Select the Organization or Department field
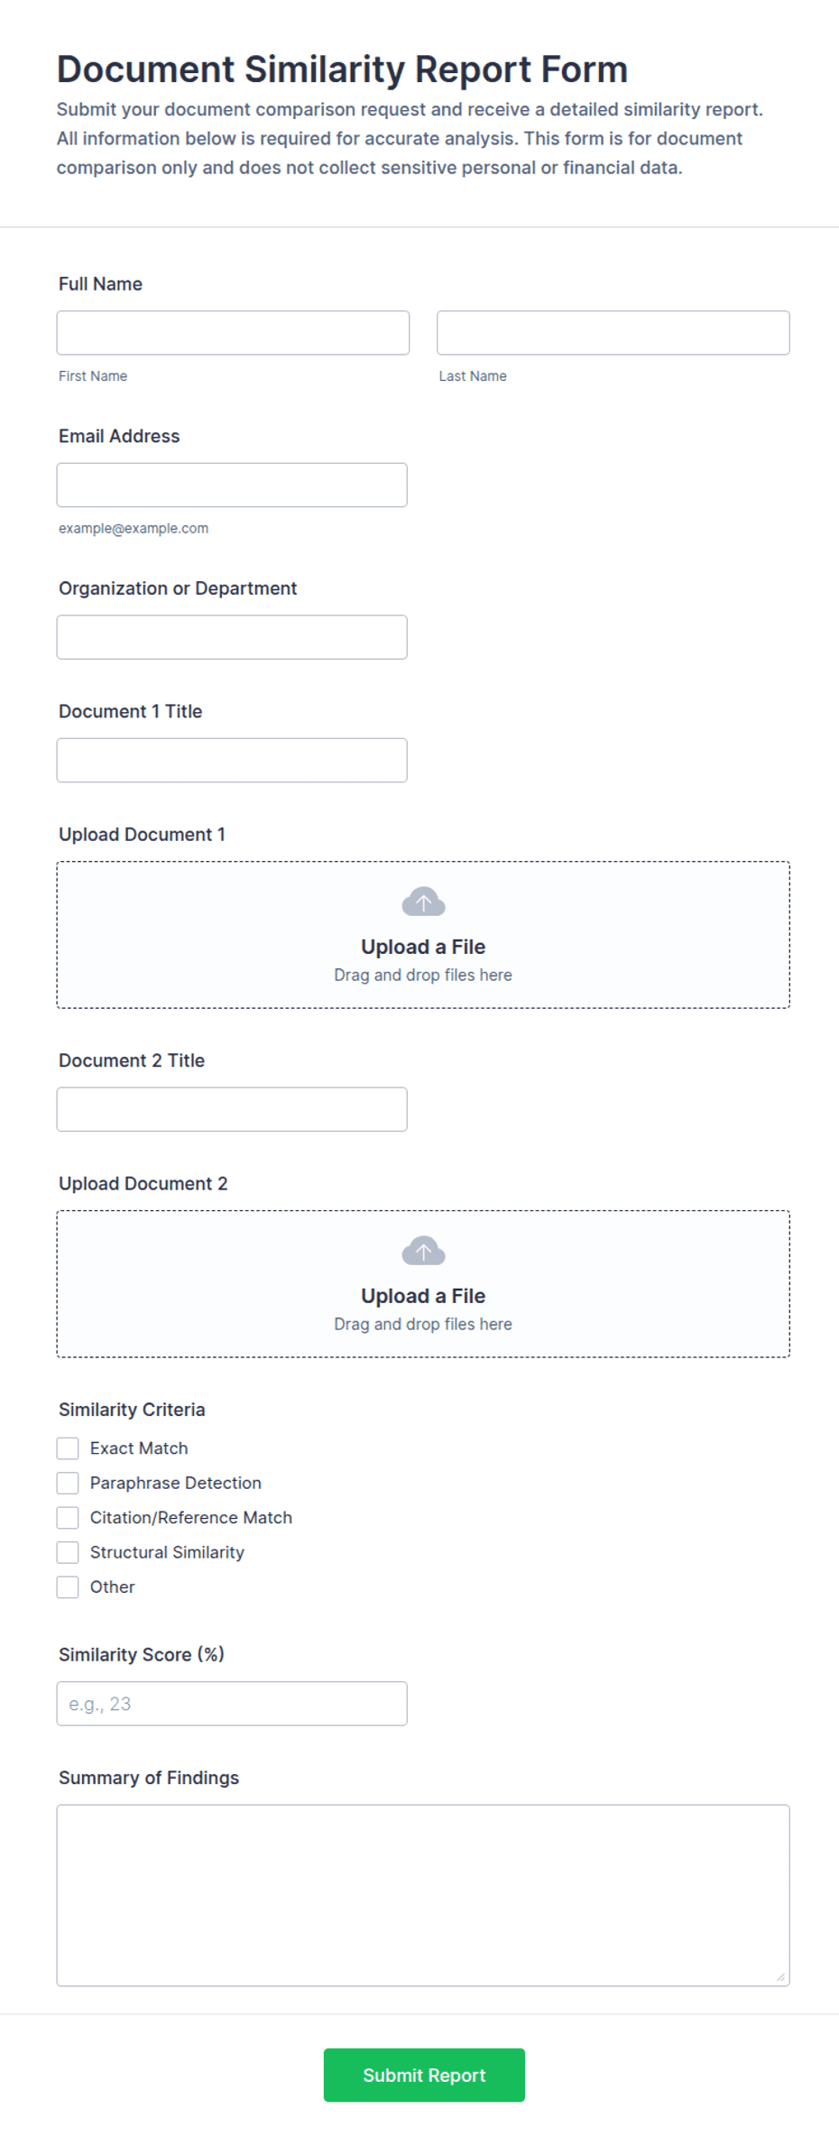This screenshot has width=839, height=2146. pyautogui.click(x=232, y=637)
